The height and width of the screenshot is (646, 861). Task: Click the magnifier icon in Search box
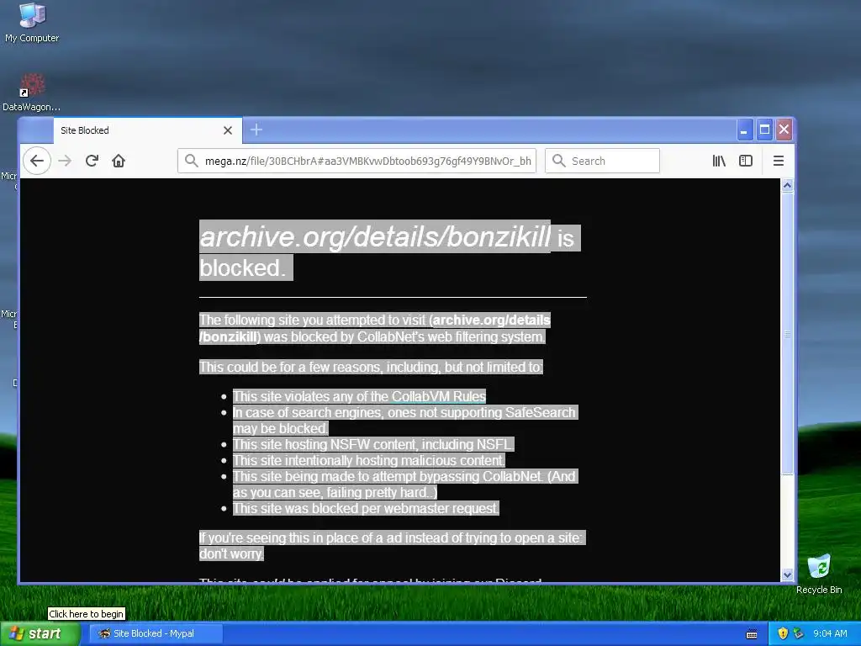point(558,161)
